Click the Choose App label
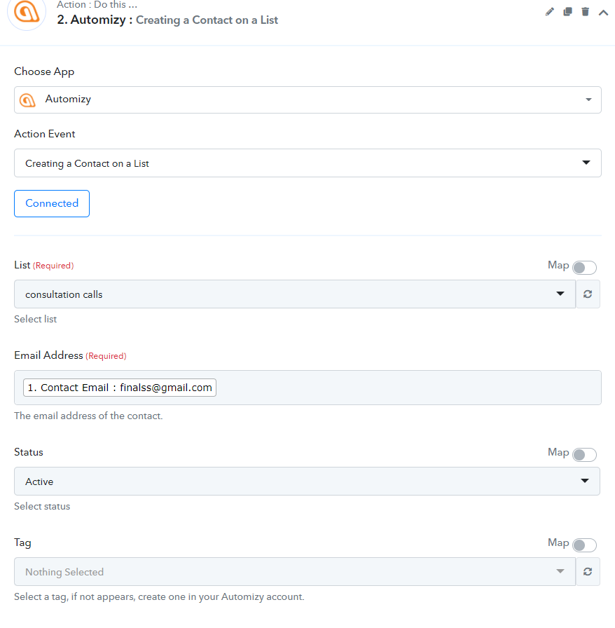 [44, 71]
